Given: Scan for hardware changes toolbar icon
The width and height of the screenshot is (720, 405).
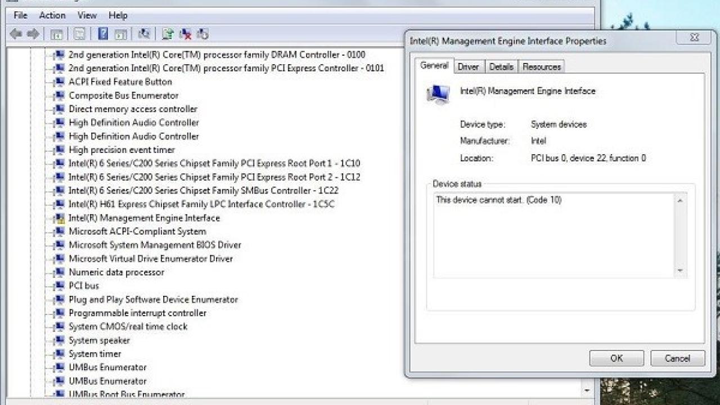Looking at the screenshot, I should pyautogui.click(x=144, y=34).
